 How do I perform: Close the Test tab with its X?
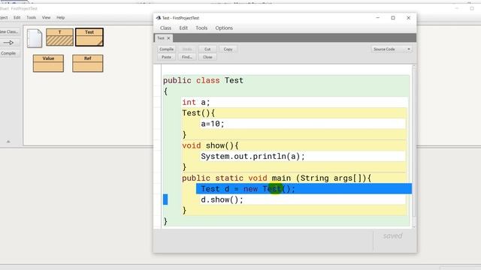click(168, 38)
